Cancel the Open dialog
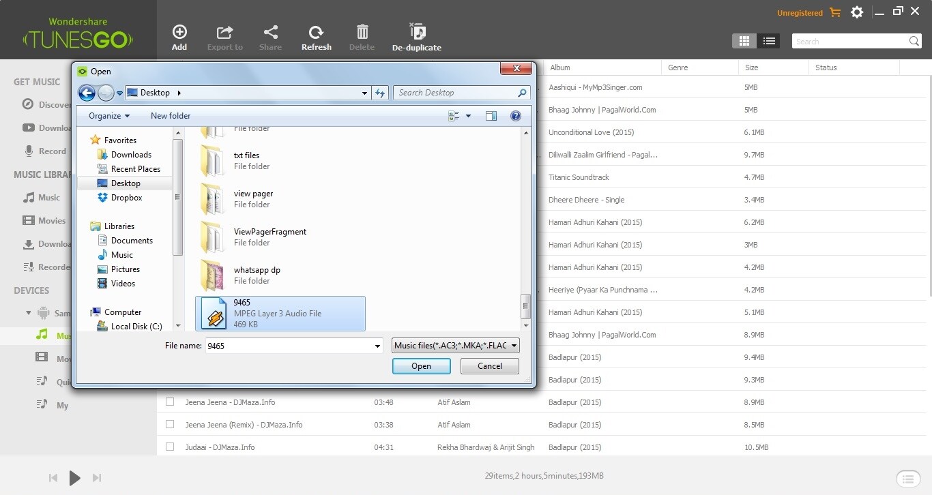Viewport: 932px width, 495px height. point(490,366)
